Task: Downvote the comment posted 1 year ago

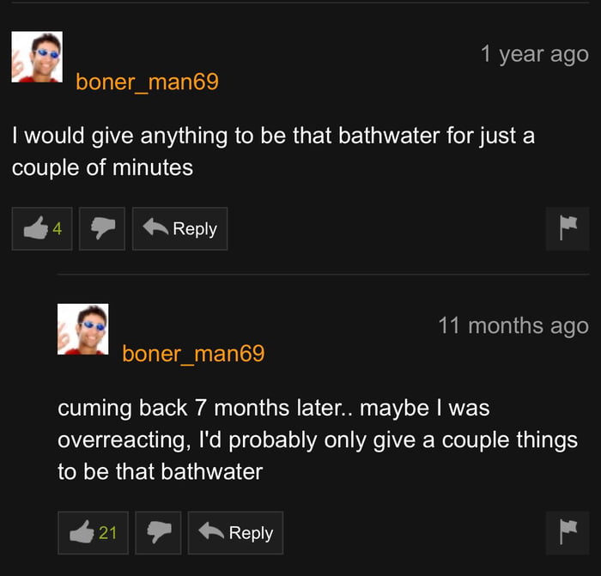Action: pyautogui.click(x=102, y=229)
